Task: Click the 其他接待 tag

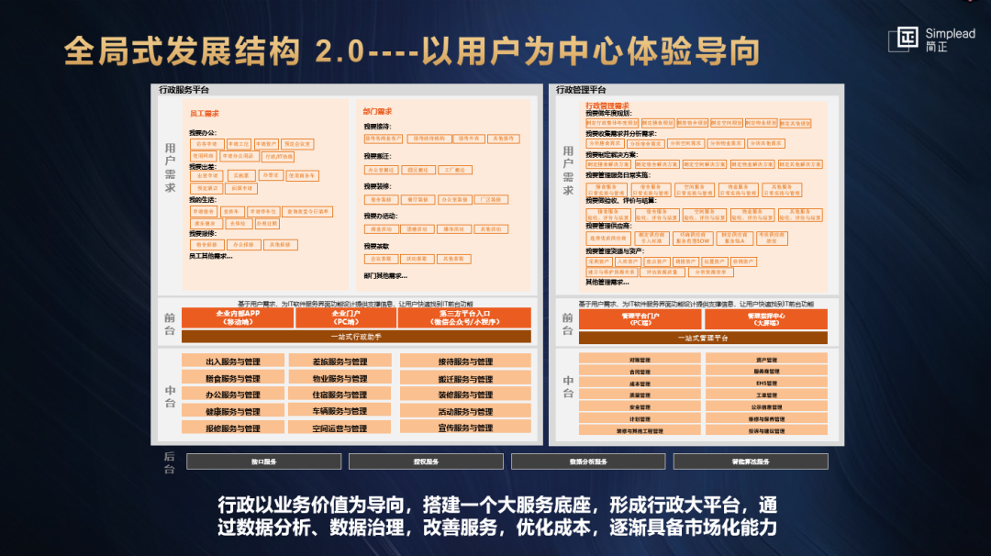Action: point(504,139)
